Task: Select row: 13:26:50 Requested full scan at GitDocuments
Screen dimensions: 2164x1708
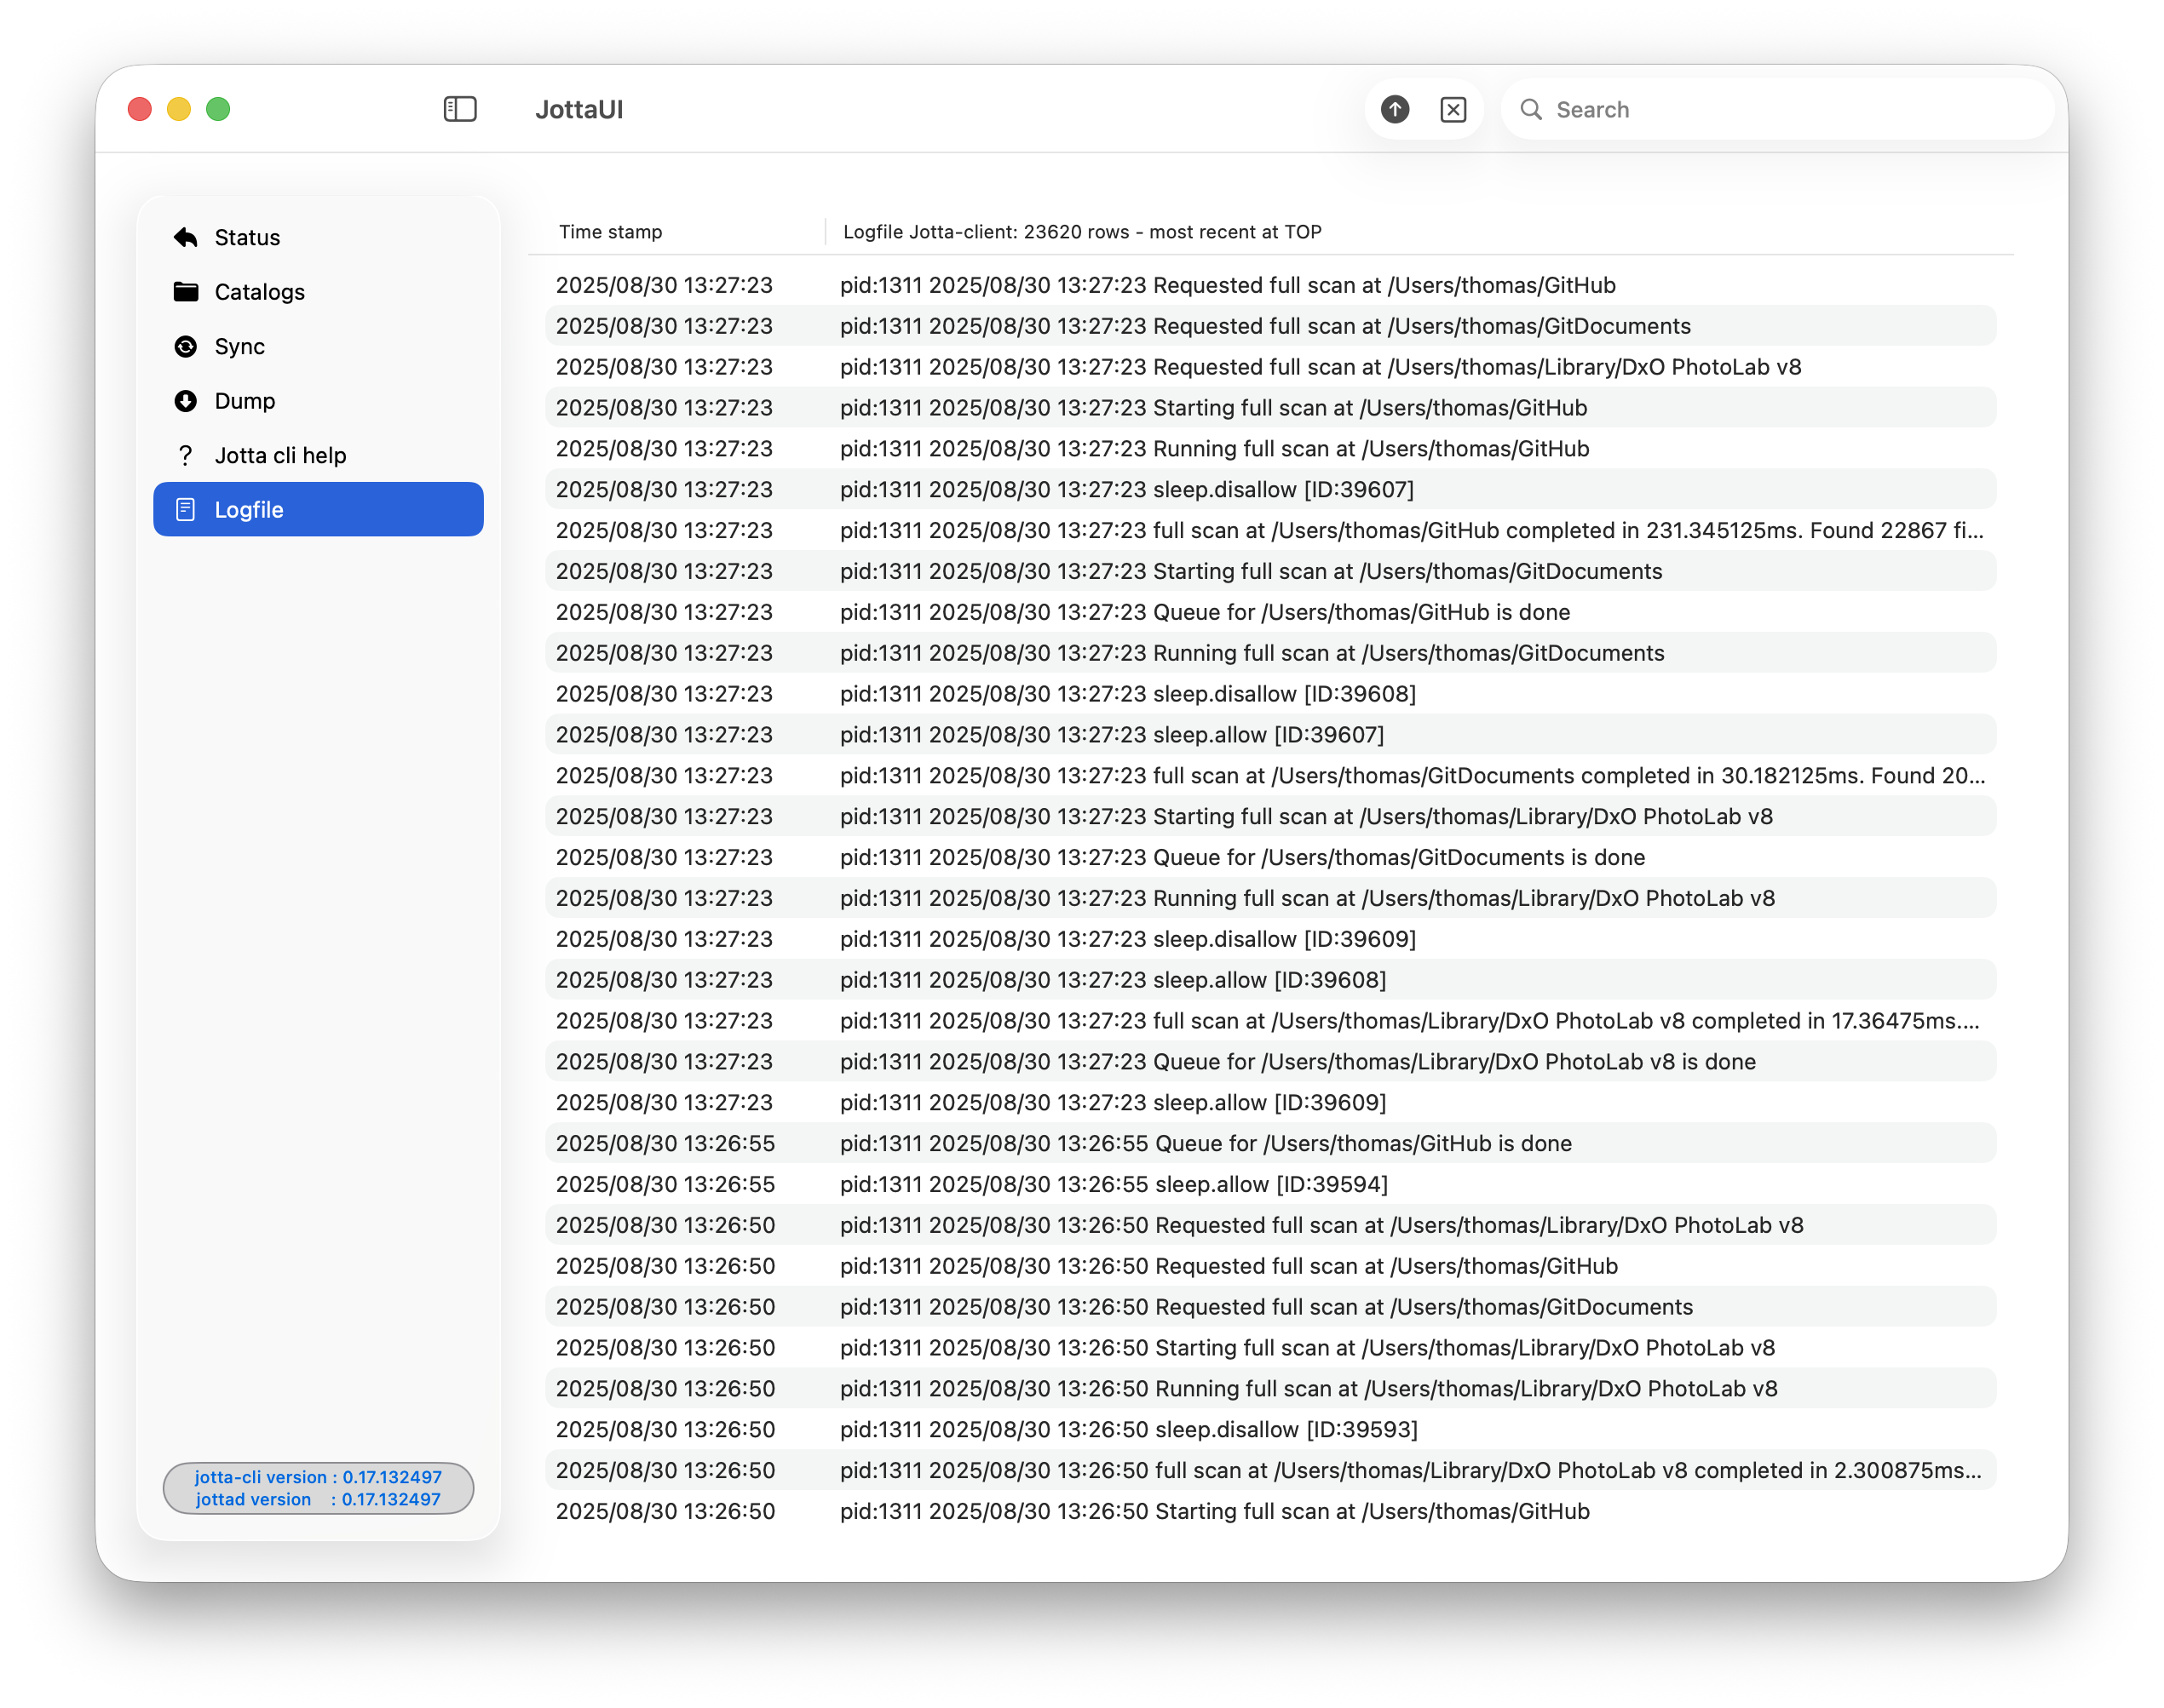Action: coord(1270,1307)
